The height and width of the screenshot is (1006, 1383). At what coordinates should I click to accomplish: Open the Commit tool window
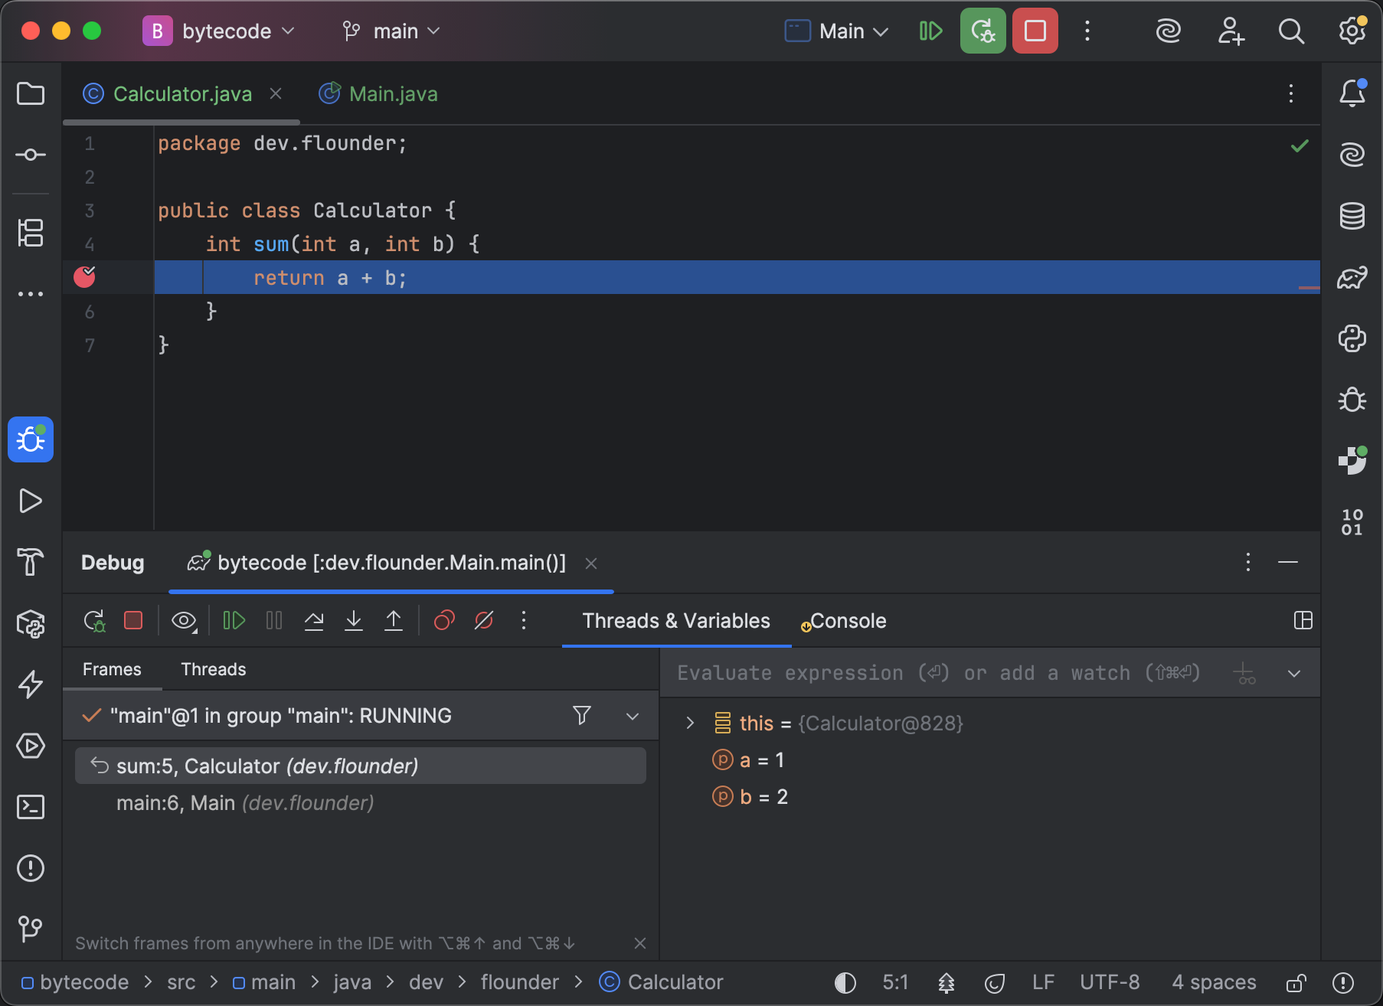(x=31, y=155)
